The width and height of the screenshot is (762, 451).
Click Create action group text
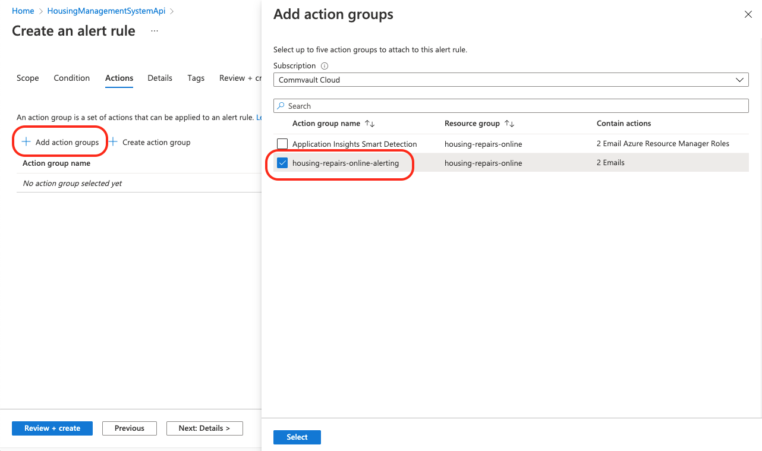[156, 143]
